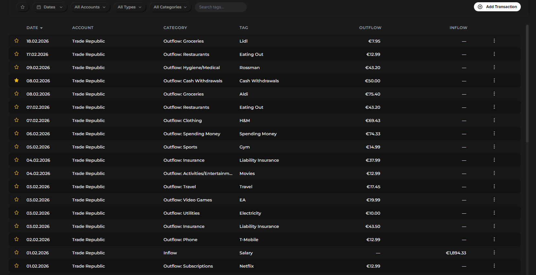The image size is (536, 275).
Task: Star the Aldi groceries transaction
Action: pyautogui.click(x=16, y=94)
